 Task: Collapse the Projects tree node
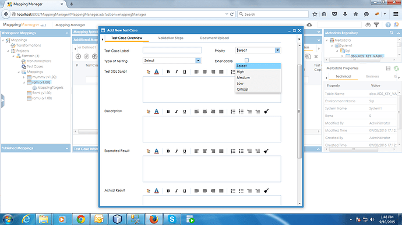click(x=8, y=51)
